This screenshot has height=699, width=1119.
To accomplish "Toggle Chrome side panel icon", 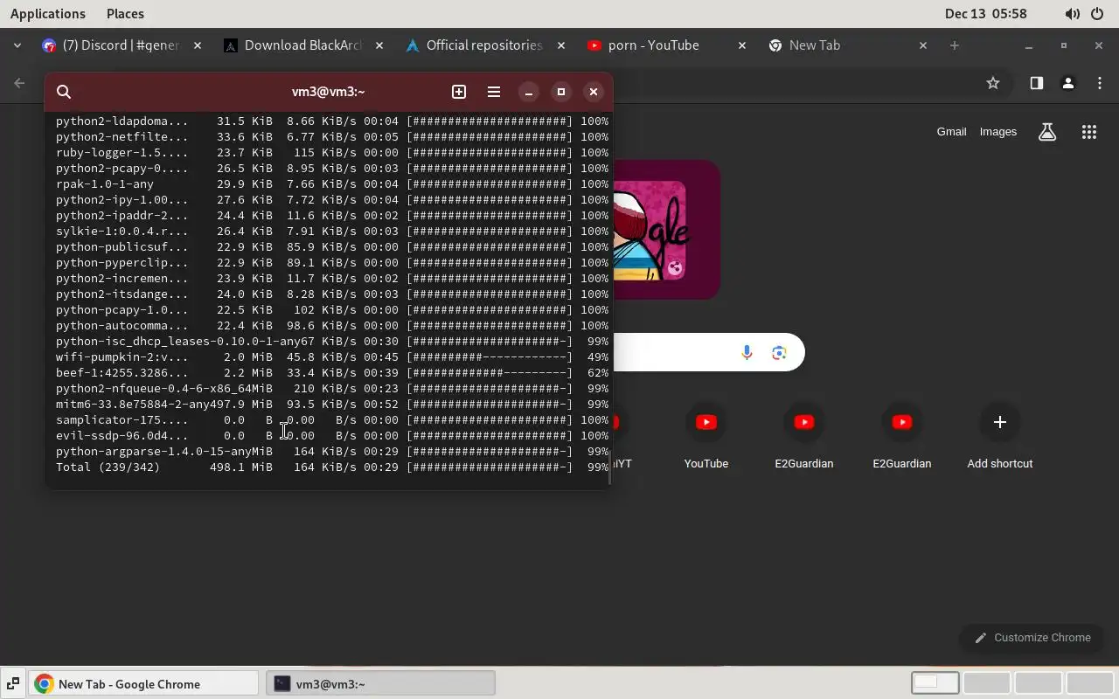I will pyautogui.click(x=1036, y=83).
